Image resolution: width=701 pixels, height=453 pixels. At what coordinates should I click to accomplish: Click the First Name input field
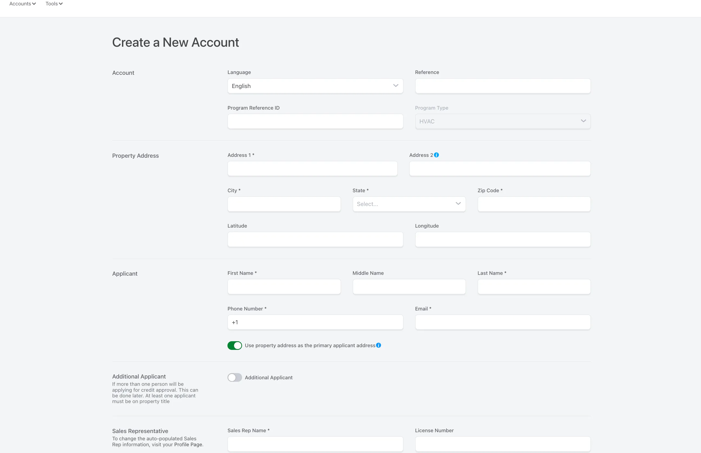click(x=284, y=287)
